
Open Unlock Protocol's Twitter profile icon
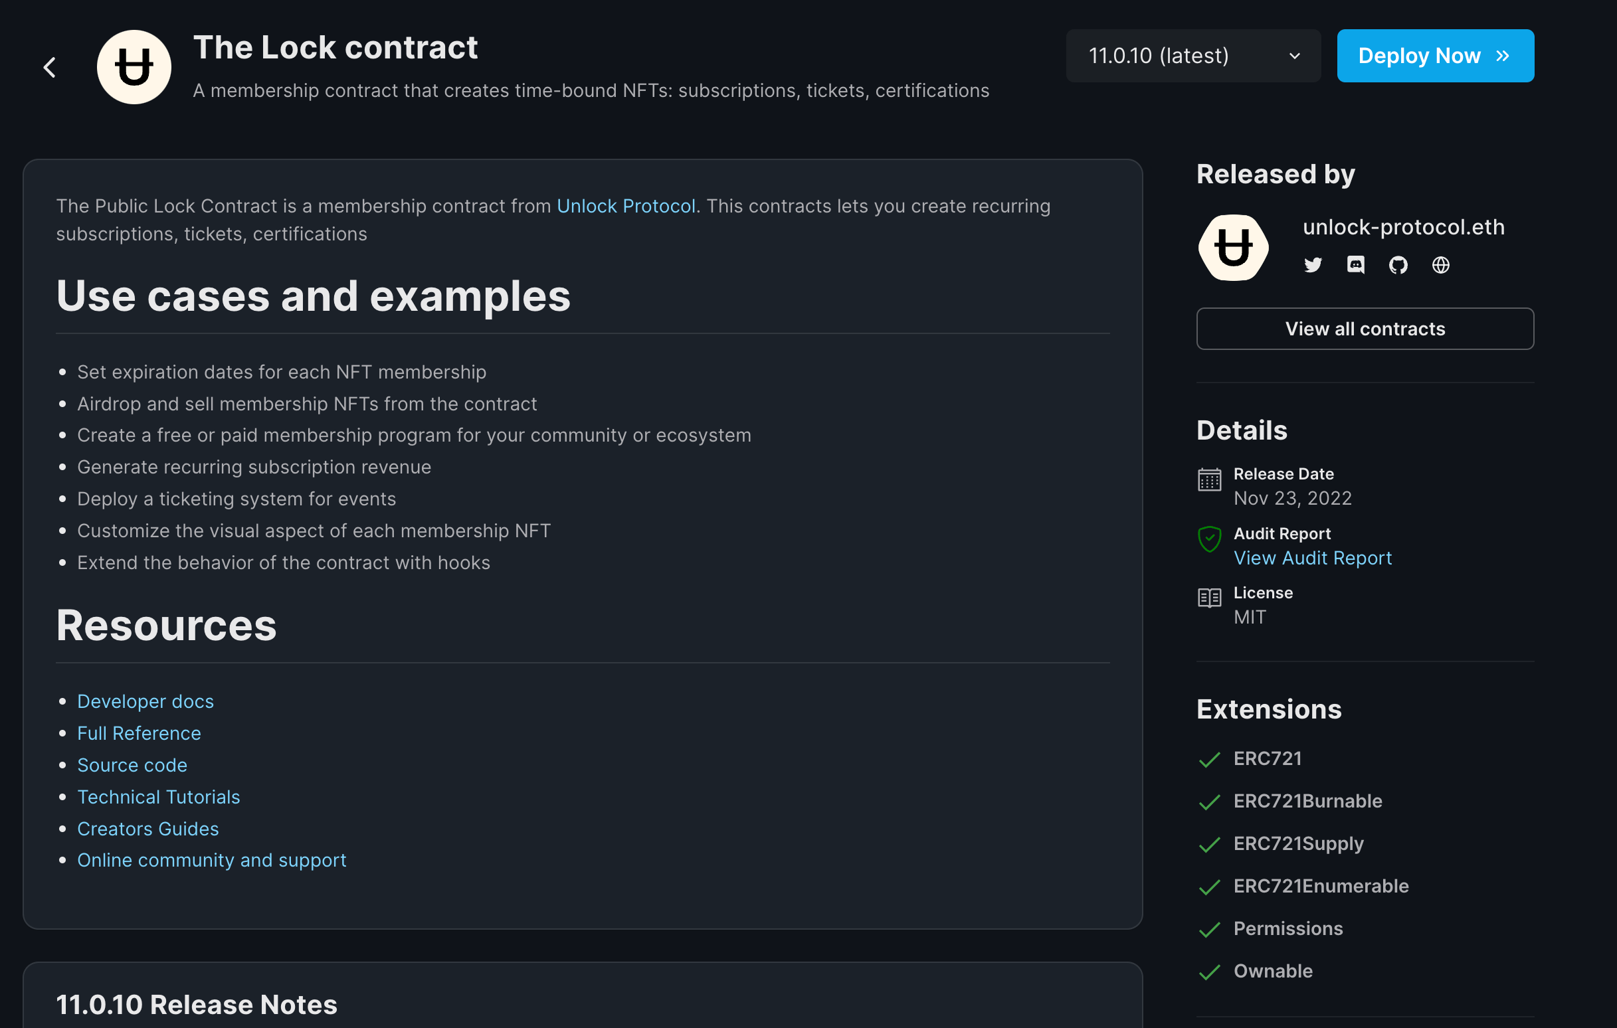pyautogui.click(x=1313, y=264)
